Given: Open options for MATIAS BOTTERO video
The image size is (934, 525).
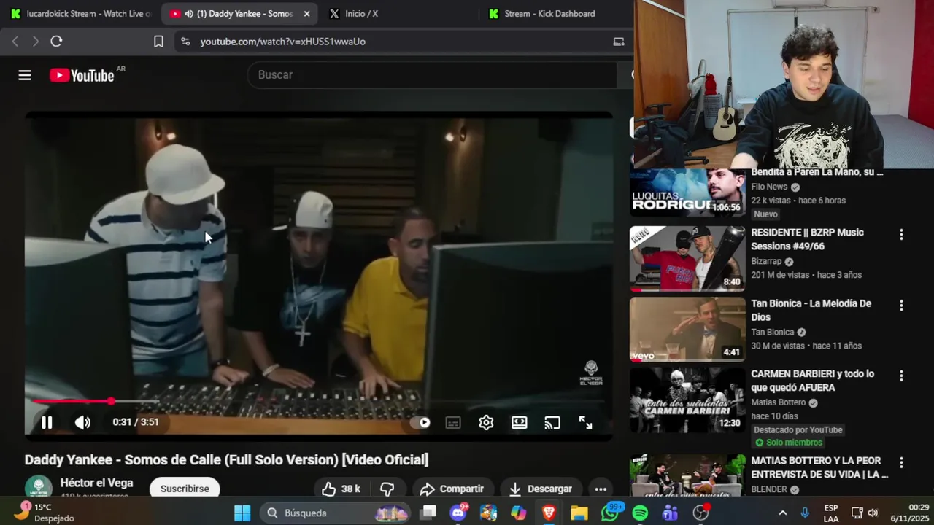Looking at the screenshot, I should 901,463.
